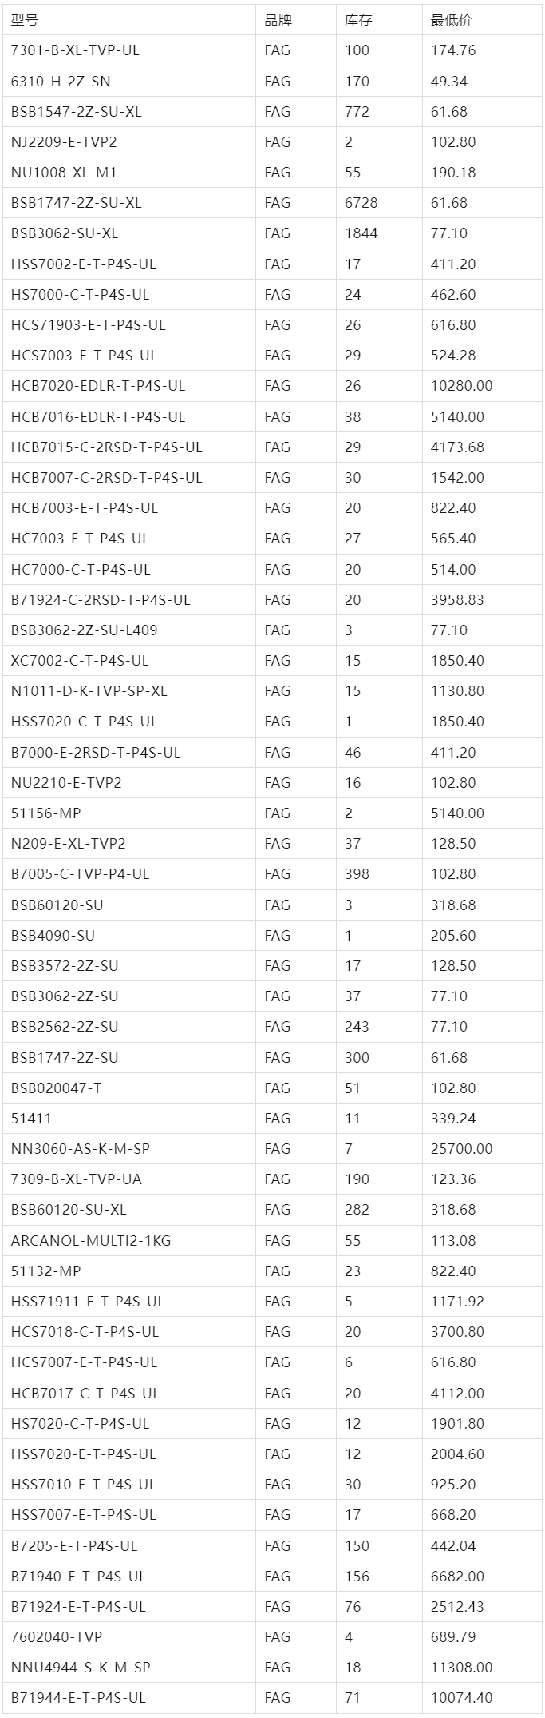
Task: Click the 最低价 column header
Action: (451, 20)
